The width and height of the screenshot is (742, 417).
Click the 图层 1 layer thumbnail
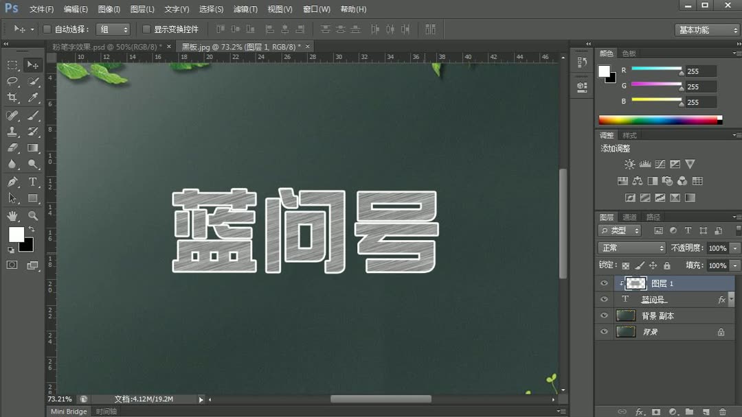point(636,283)
